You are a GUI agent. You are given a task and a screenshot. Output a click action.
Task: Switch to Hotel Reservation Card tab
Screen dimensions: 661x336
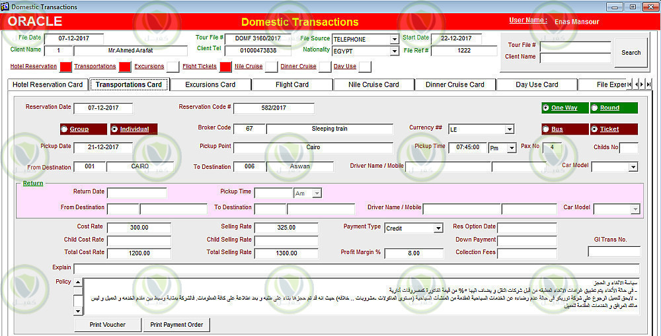[48, 84]
